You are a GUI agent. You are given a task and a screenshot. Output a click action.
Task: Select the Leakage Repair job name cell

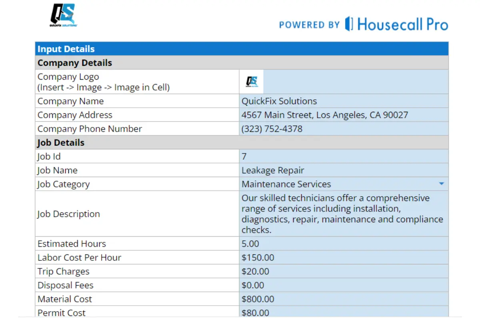click(x=343, y=170)
